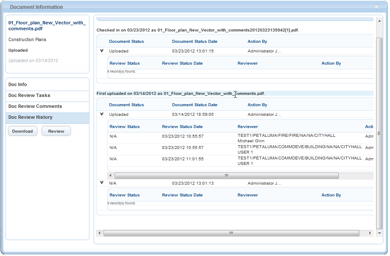Click the first Document Status Date column header

[x=194, y=42]
